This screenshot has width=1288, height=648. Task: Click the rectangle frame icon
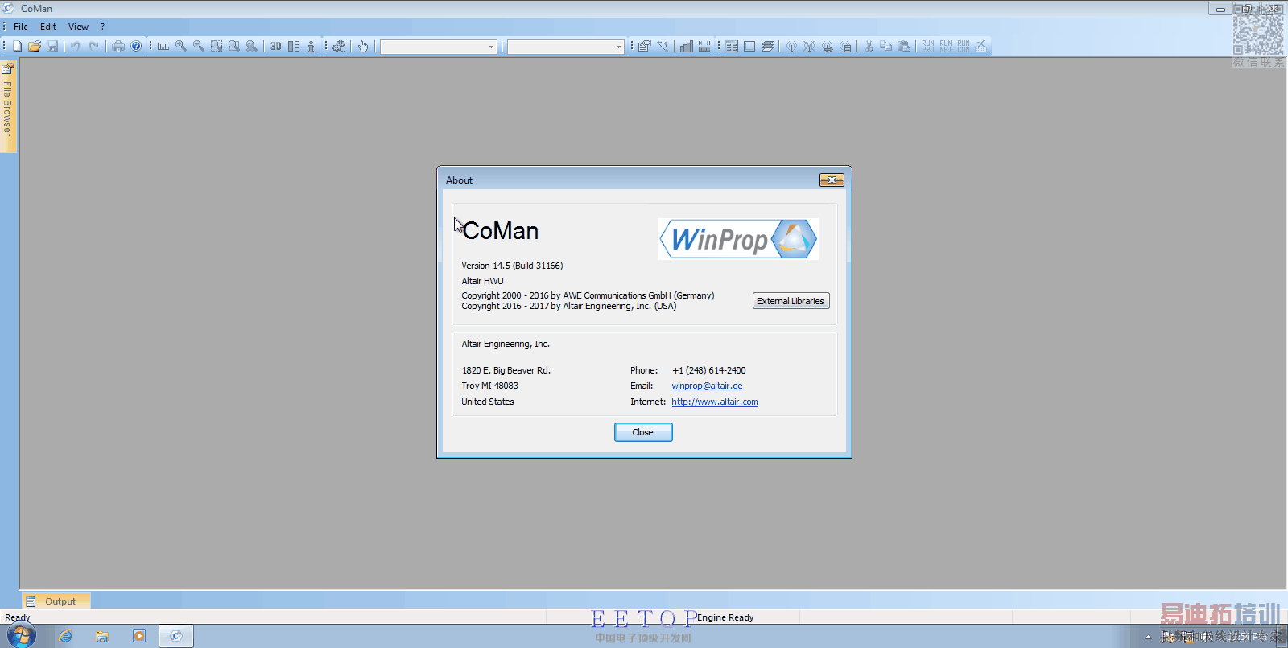pos(749,46)
